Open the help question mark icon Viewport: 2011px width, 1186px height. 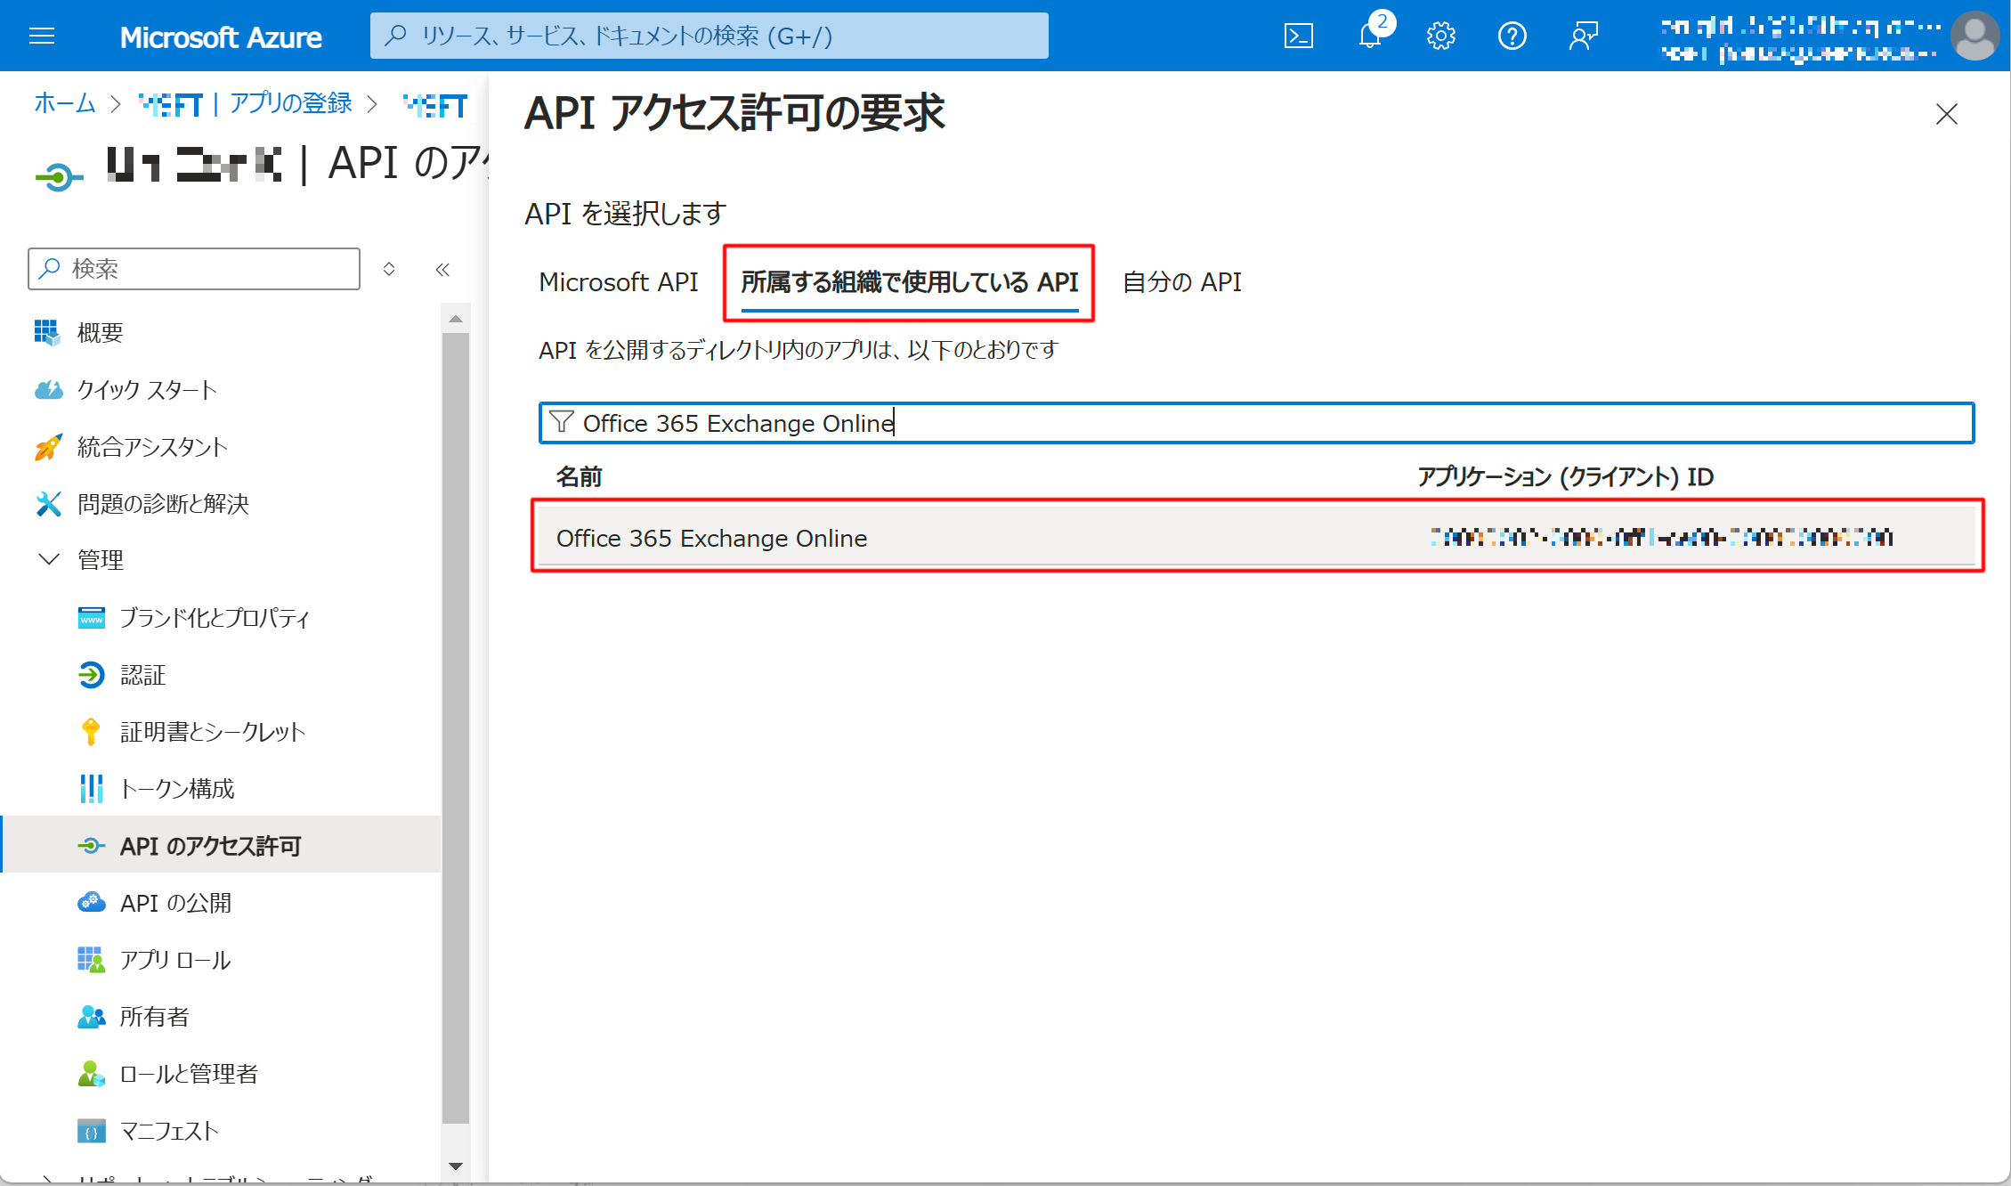click(1512, 36)
